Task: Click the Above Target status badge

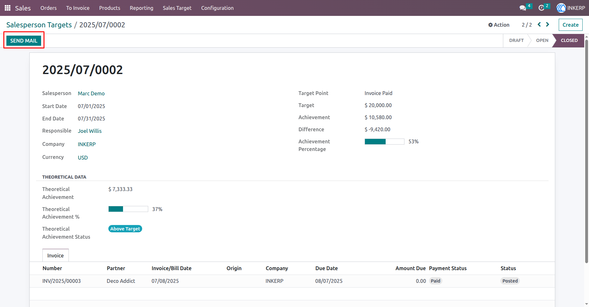Action: coord(125,229)
